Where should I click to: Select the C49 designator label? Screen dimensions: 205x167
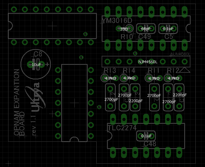pos(144,36)
